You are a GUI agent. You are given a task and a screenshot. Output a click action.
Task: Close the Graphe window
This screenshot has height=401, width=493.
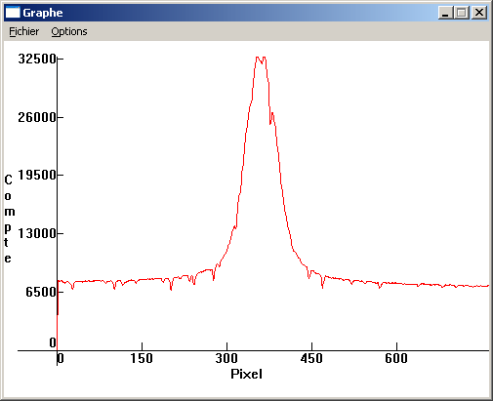pos(479,13)
